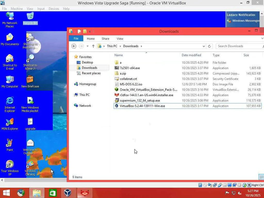Image resolution: width=264 pixels, height=198 pixels.
Task: Click chevron after This PC in address bar
Action: pyautogui.click(x=120, y=46)
